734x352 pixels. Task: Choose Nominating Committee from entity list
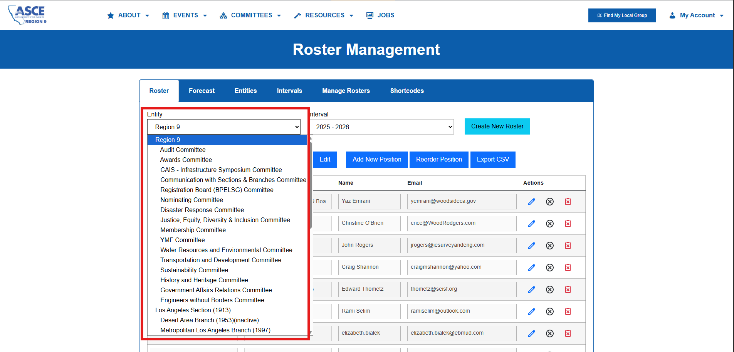(x=227, y=200)
